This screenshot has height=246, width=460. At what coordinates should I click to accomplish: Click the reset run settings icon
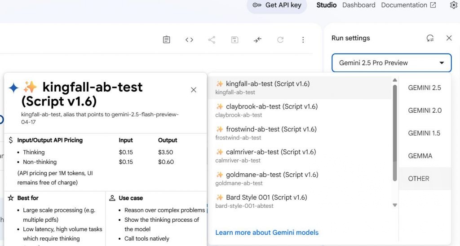430,38
